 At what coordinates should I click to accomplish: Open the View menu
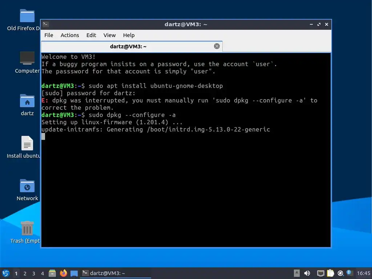[x=109, y=35]
